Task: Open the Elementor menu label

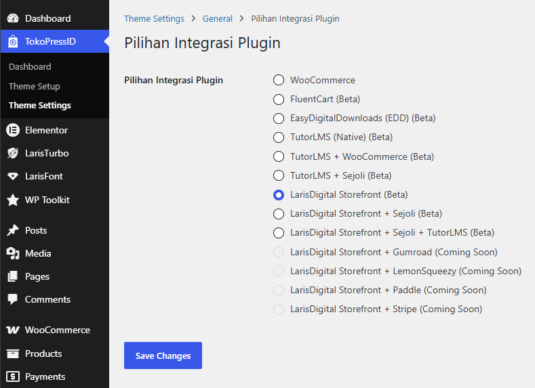Action: pyautogui.click(x=46, y=130)
